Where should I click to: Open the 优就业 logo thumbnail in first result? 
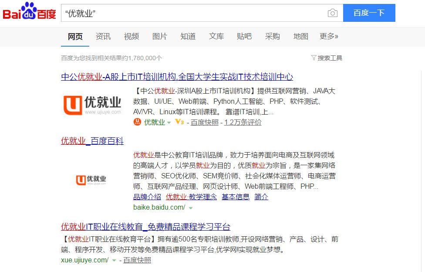point(92,105)
